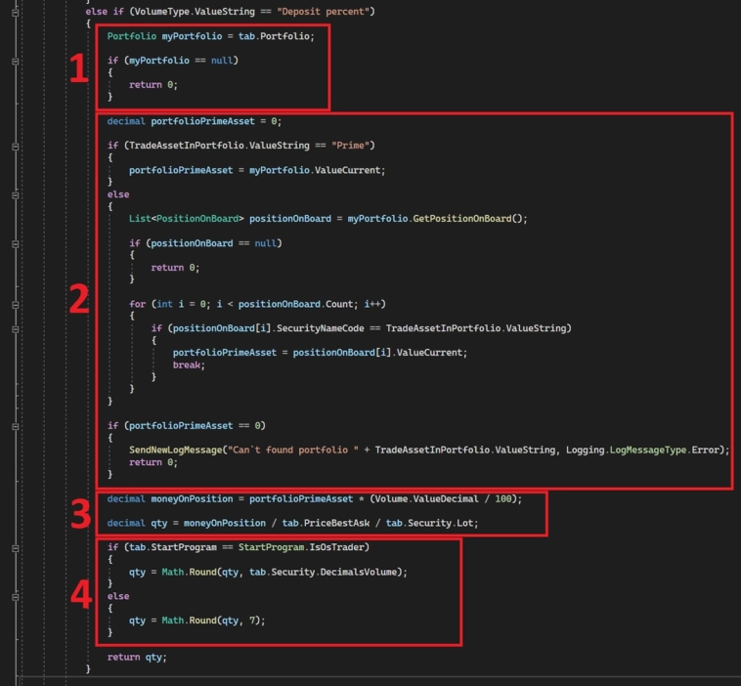Click 'positionOnBoard[i].ValueCurrent;' expression
The image size is (741, 686).
click(x=380, y=353)
